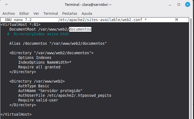Open the window menu chevron in title bar

pos(6,5)
